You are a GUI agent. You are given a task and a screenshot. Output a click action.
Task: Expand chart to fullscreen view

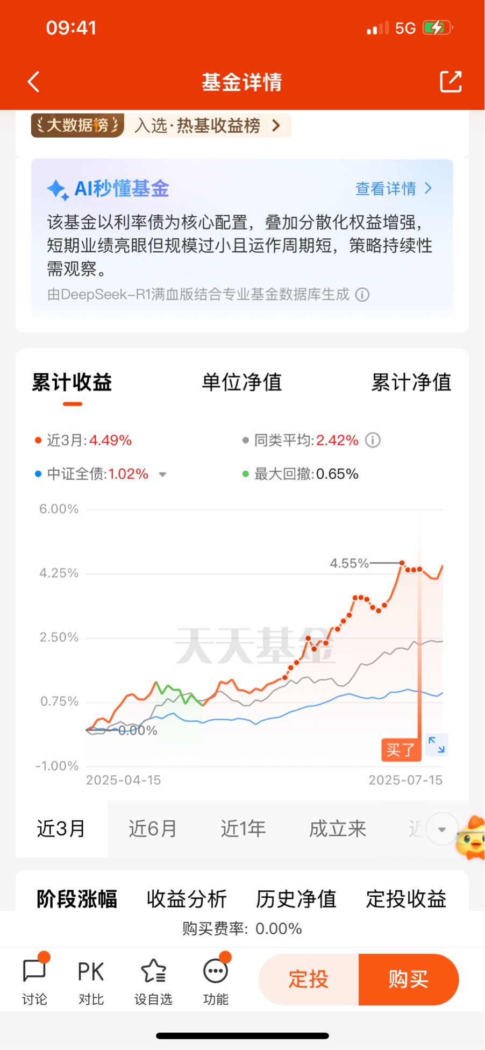tap(436, 745)
